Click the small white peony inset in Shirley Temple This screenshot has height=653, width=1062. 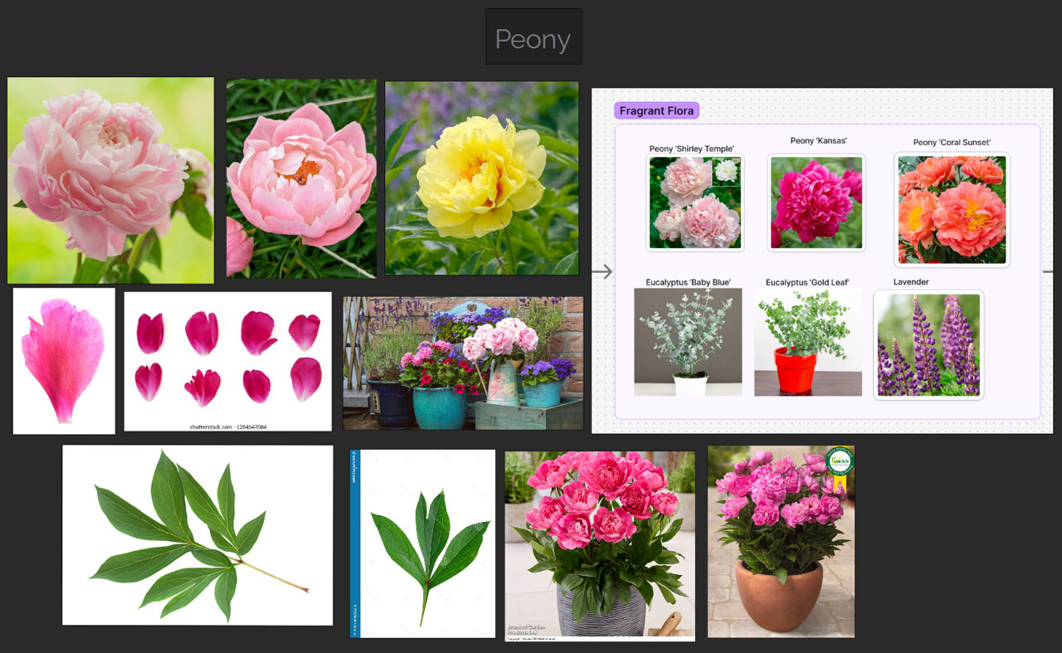tap(727, 170)
